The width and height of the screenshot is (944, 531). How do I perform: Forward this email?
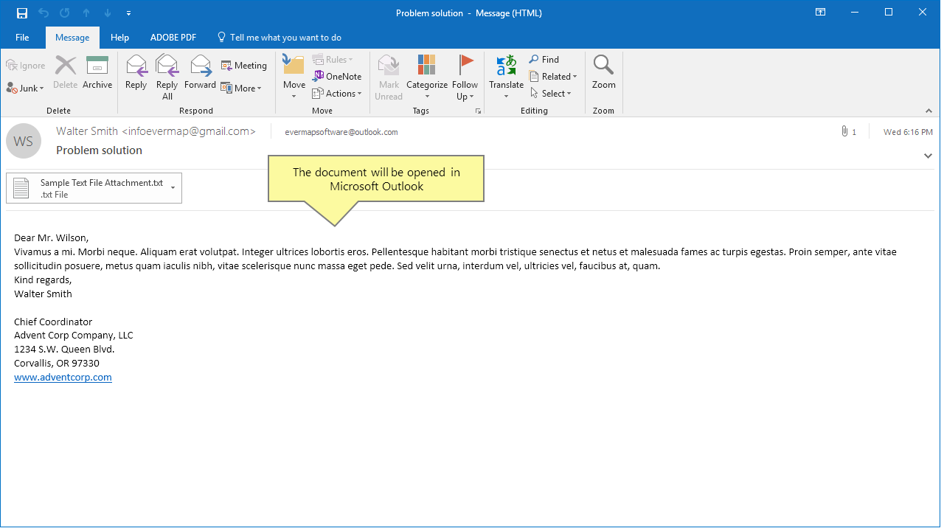click(x=200, y=72)
